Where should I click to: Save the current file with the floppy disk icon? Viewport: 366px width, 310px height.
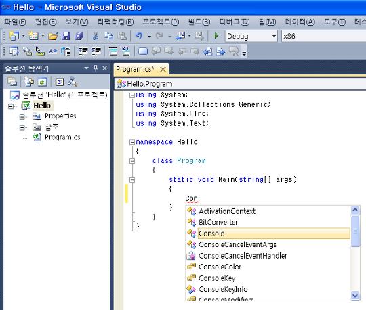(x=66, y=36)
